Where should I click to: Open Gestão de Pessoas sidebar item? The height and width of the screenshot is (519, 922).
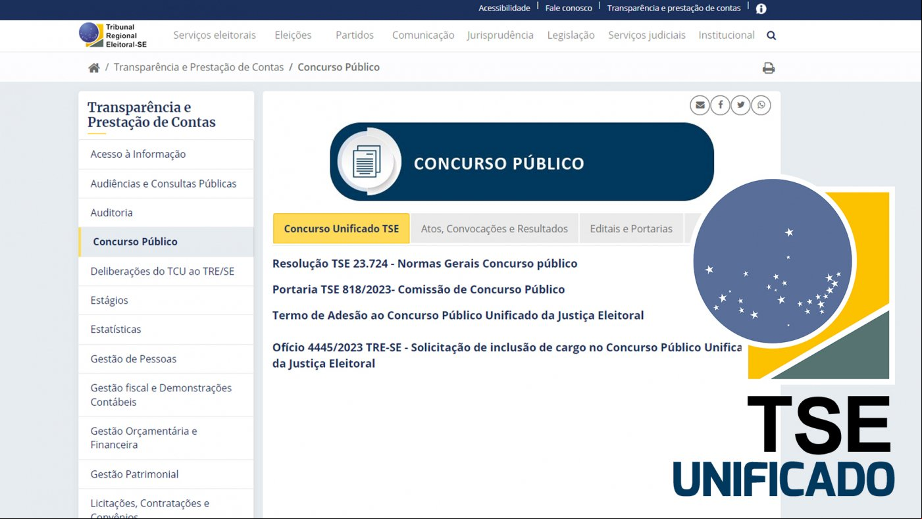click(x=166, y=358)
